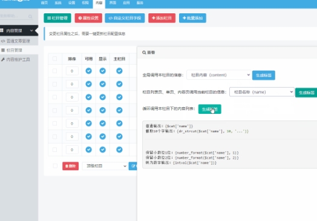
Task: Click the red 添加栏目 button
Action: (162, 18)
